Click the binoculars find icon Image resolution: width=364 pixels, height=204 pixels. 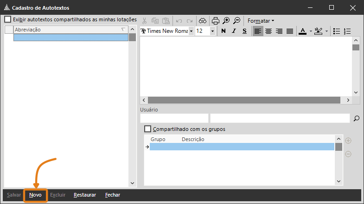(x=203, y=21)
